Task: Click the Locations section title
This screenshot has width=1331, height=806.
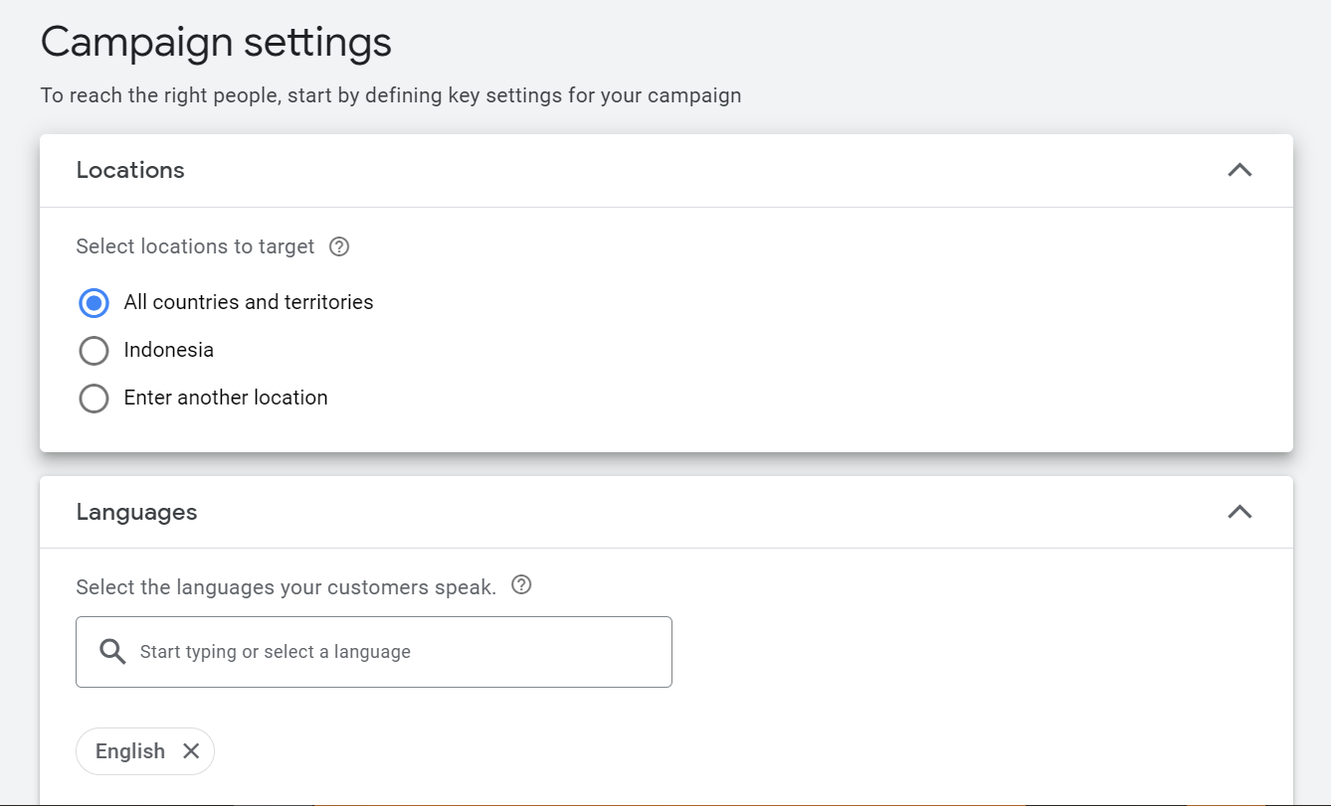Action: 130,170
